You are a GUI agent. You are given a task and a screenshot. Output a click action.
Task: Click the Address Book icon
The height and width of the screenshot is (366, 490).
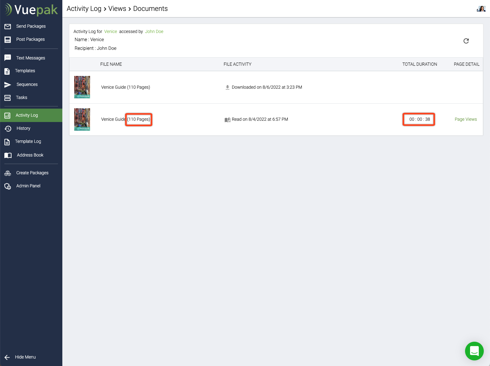[x=8, y=155]
